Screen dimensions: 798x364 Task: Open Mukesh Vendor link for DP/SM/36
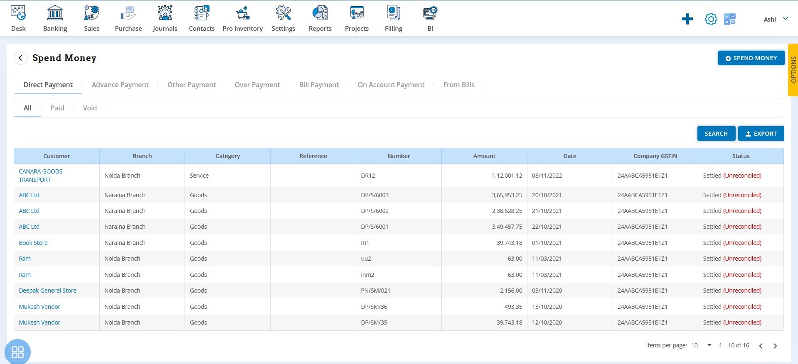click(39, 307)
